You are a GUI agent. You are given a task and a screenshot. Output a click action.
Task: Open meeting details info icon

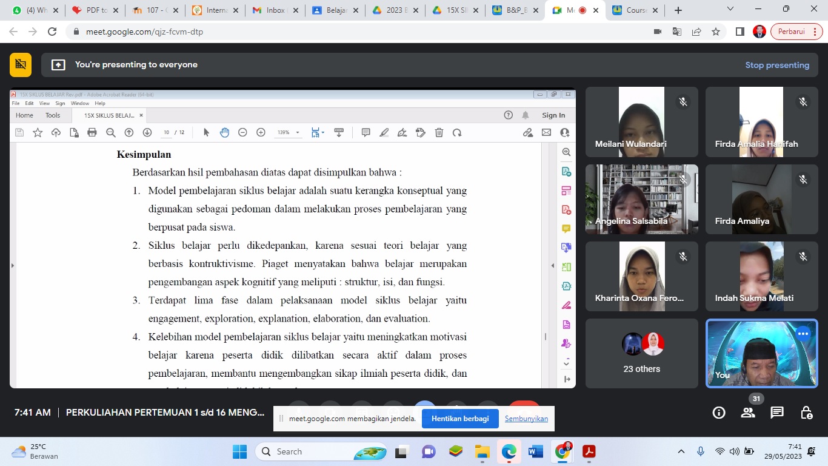(719, 413)
